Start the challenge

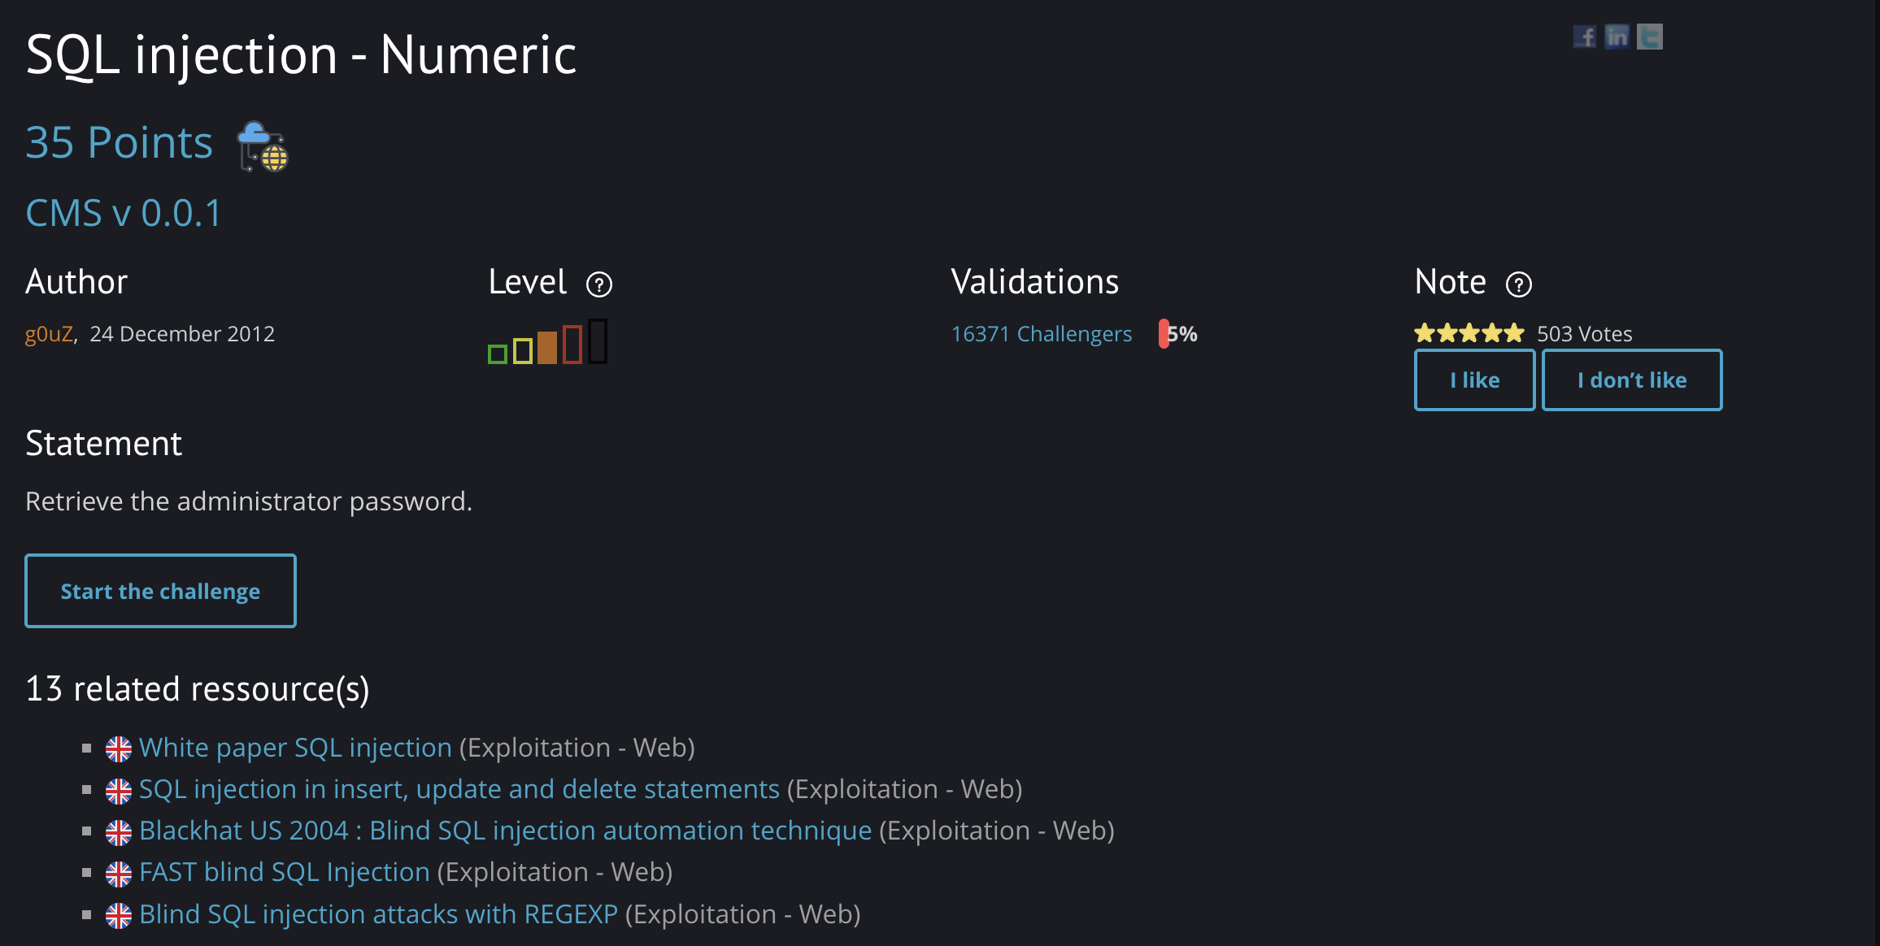(x=160, y=591)
